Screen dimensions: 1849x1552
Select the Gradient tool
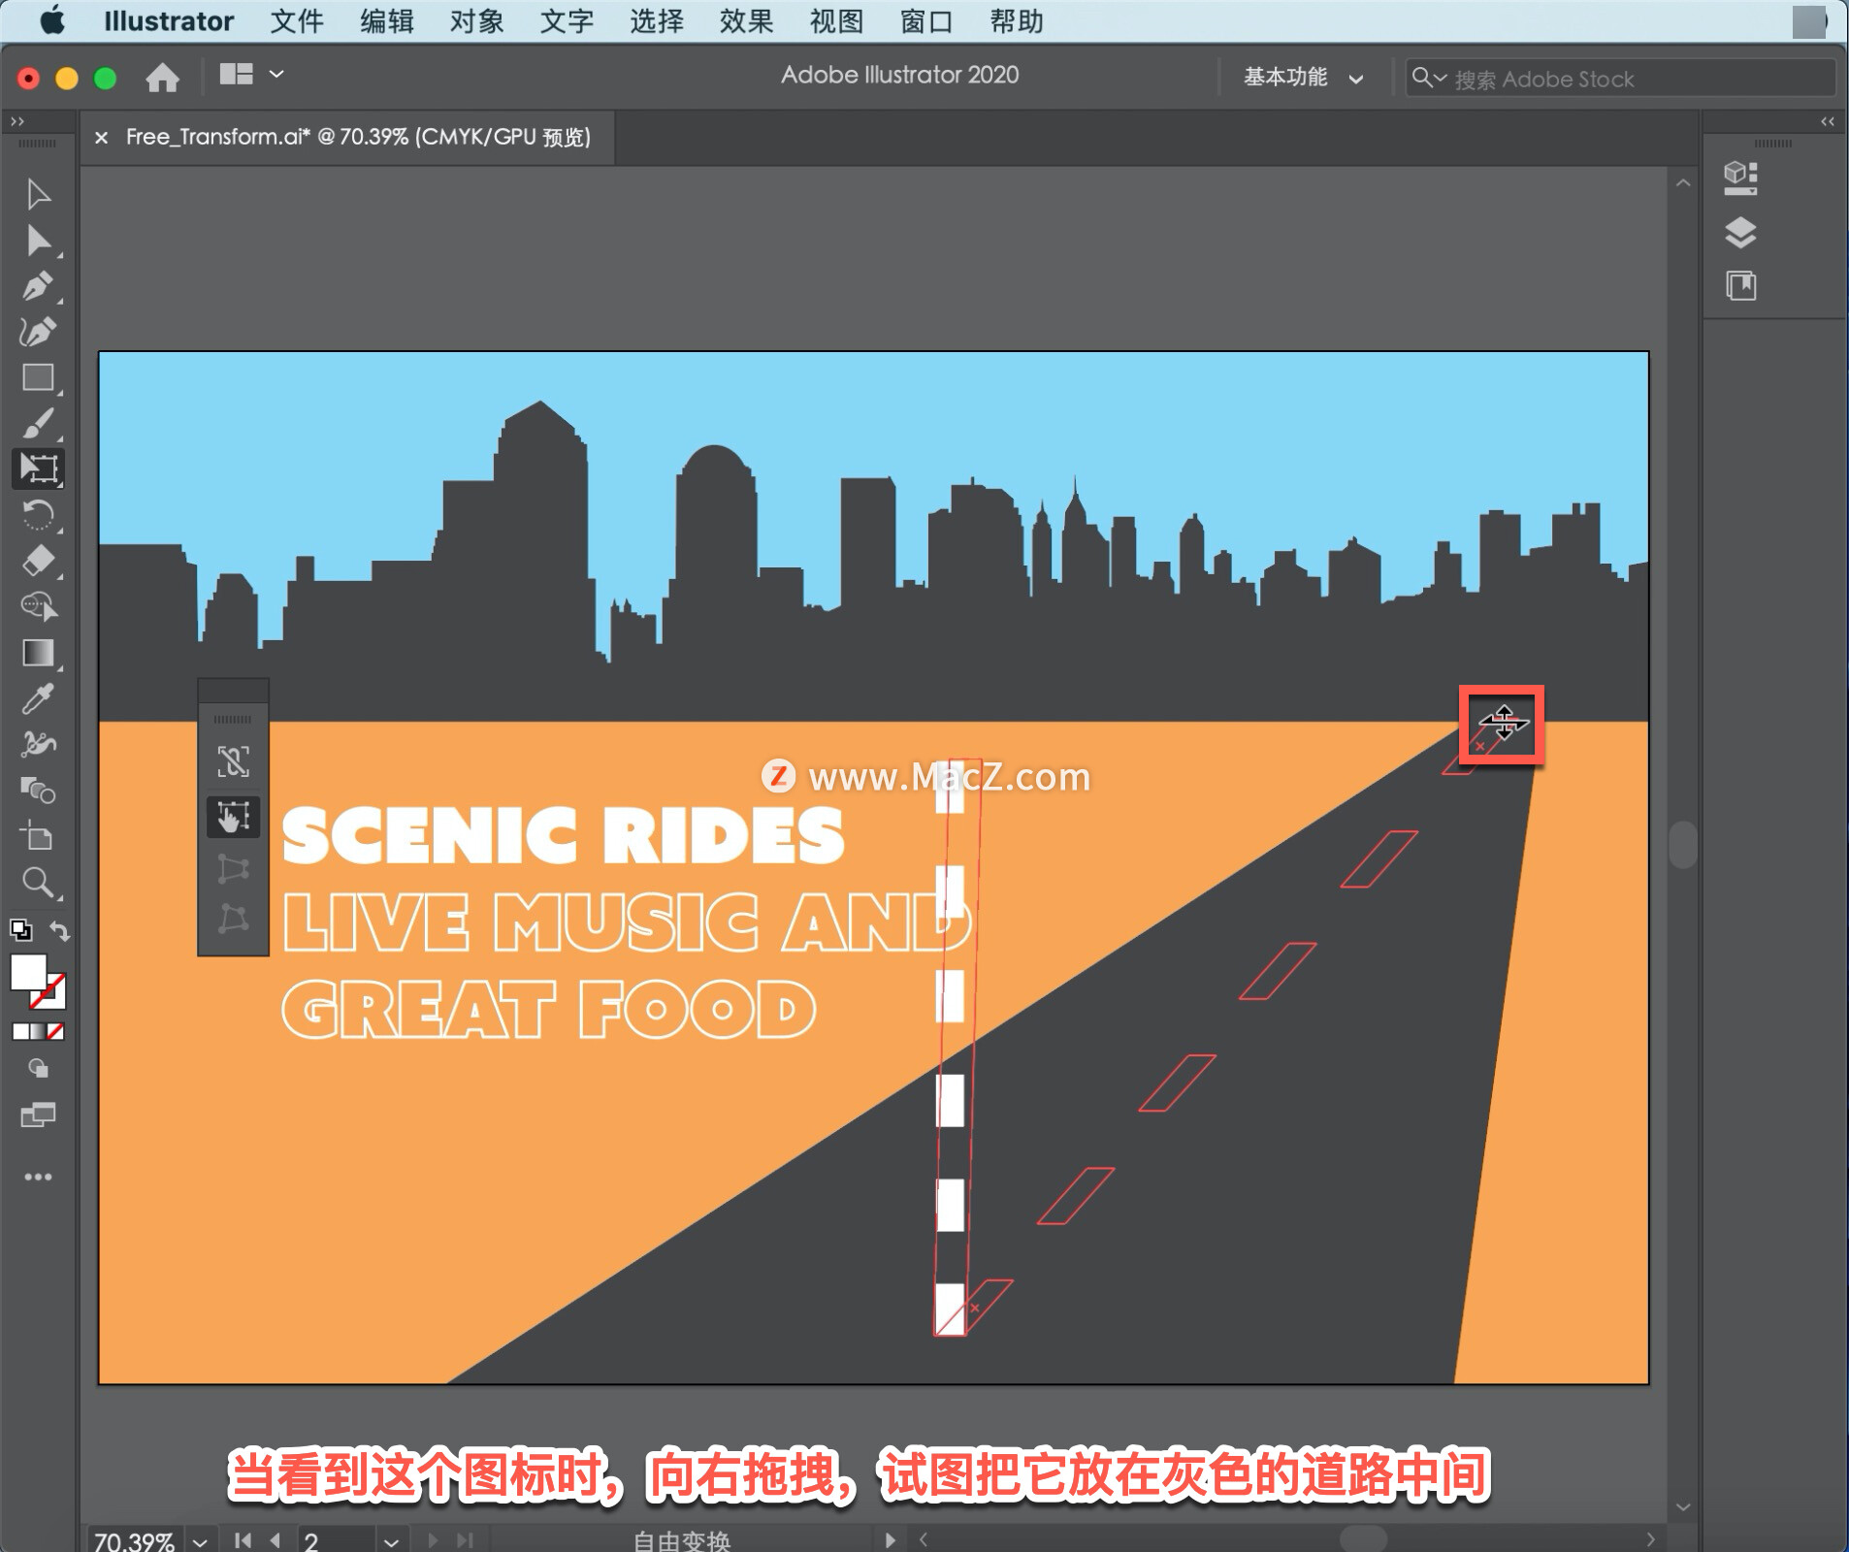38,653
